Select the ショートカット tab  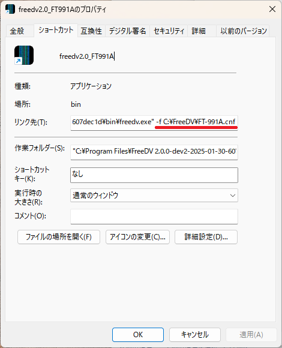pyautogui.click(x=56, y=30)
